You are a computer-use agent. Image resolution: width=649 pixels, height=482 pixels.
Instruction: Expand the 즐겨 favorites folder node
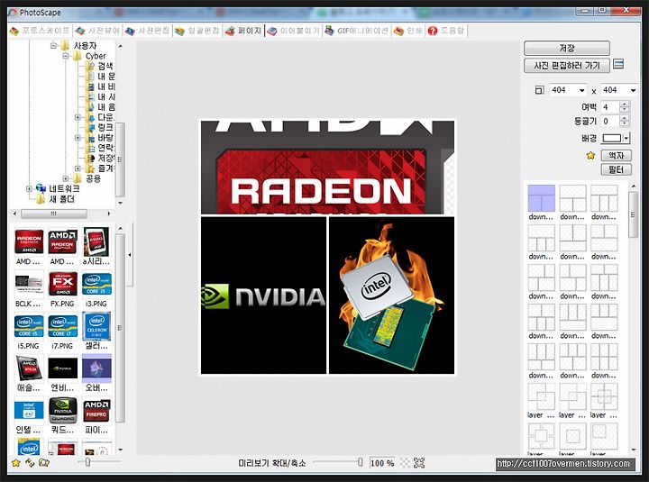pos(78,168)
